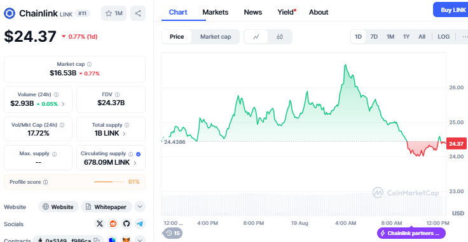
Task: Click the Market cap info icon
Action: (89, 64)
